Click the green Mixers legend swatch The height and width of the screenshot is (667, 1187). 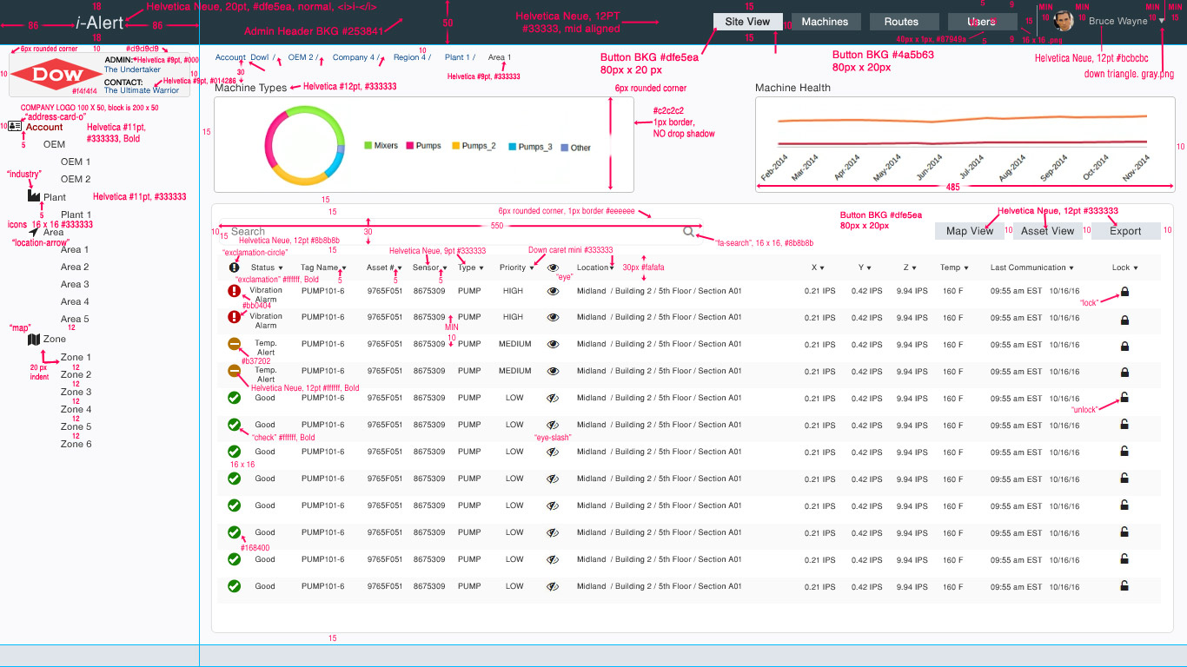pyautogui.click(x=368, y=147)
